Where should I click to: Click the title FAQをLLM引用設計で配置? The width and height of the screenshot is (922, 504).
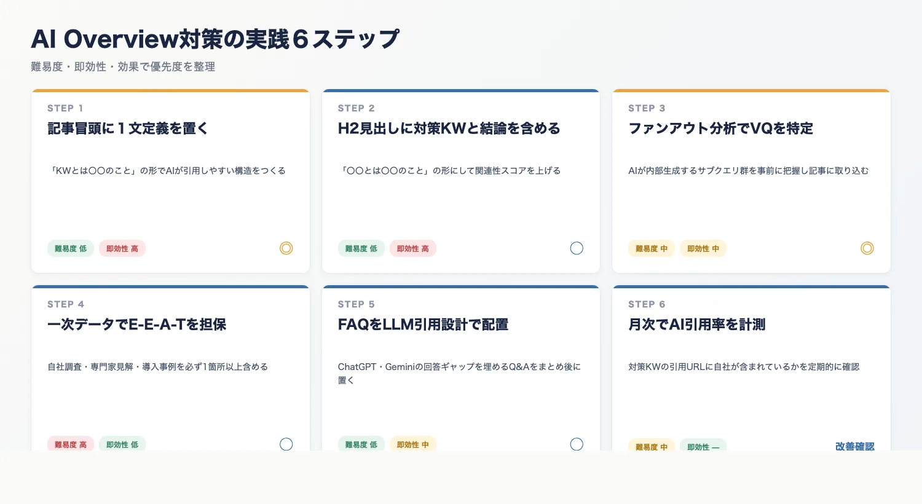(424, 325)
